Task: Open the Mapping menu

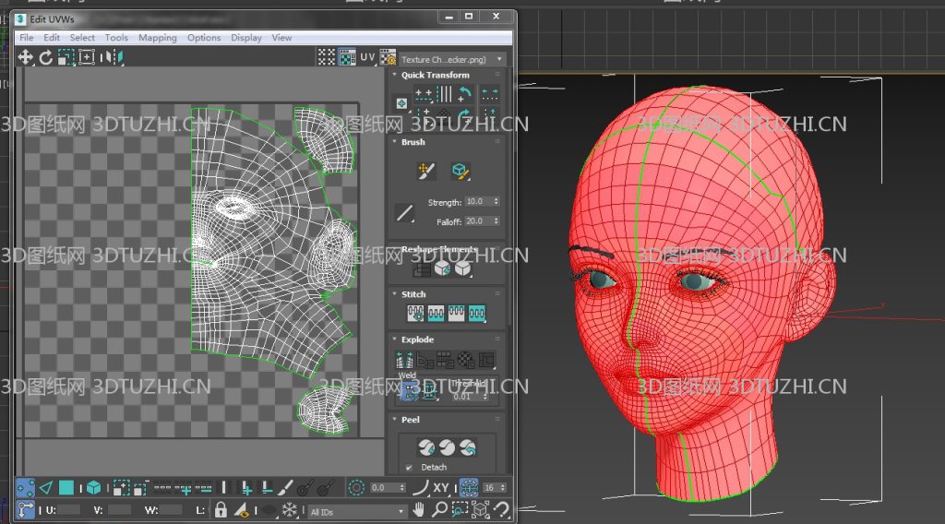Action: pyautogui.click(x=157, y=38)
